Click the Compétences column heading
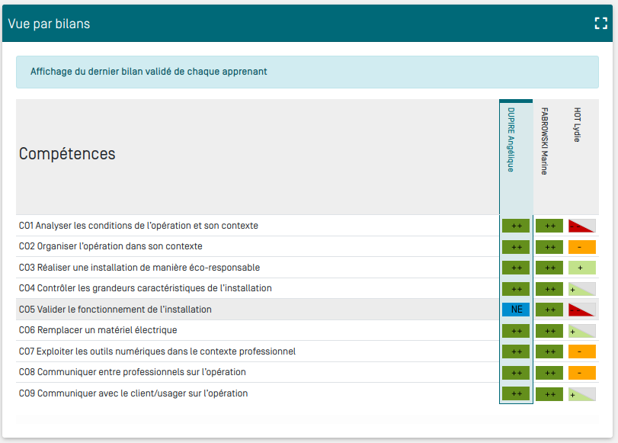 67,154
